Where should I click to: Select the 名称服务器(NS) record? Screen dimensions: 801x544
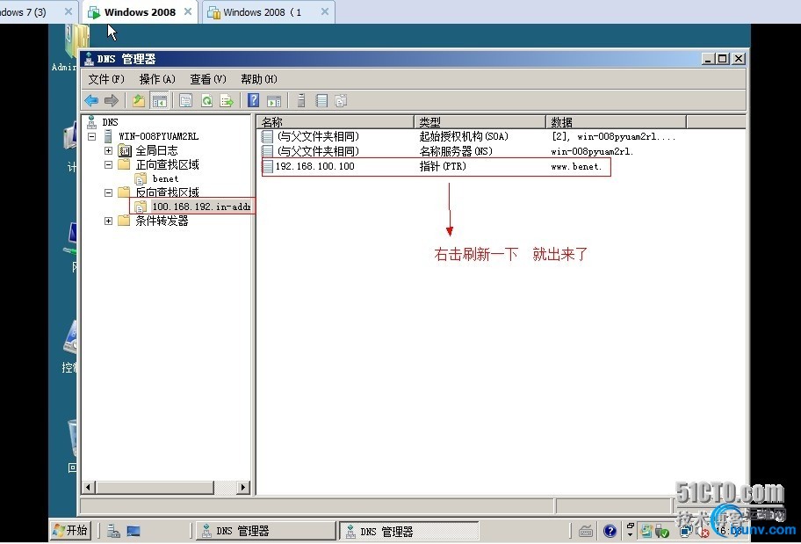[x=447, y=151]
